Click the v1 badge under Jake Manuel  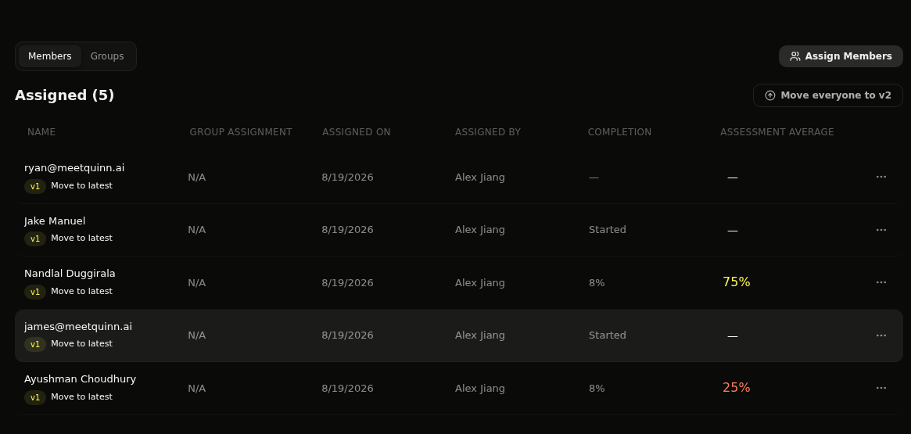pyautogui.click(x=35, y=239)
